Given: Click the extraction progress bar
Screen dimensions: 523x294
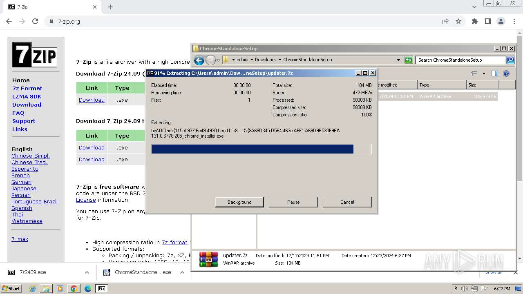Looking at the screenshot, I should coord(261,149).
